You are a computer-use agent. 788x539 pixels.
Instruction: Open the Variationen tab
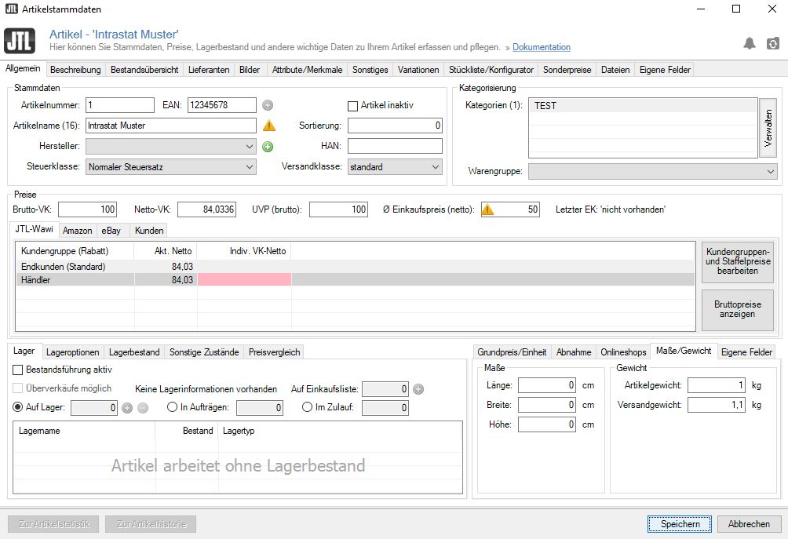[418, 70]
